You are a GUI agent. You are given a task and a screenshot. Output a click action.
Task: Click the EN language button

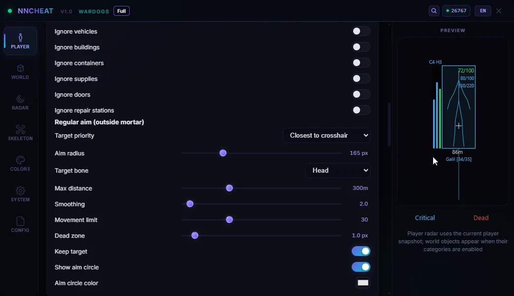[483, 11]
